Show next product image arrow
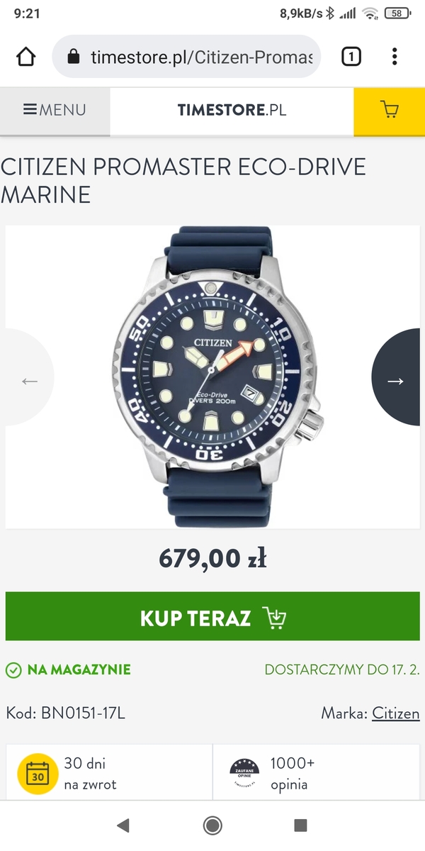Image resolution: width=425 pixels, height=851 pixels. click(x=398, y=381)
